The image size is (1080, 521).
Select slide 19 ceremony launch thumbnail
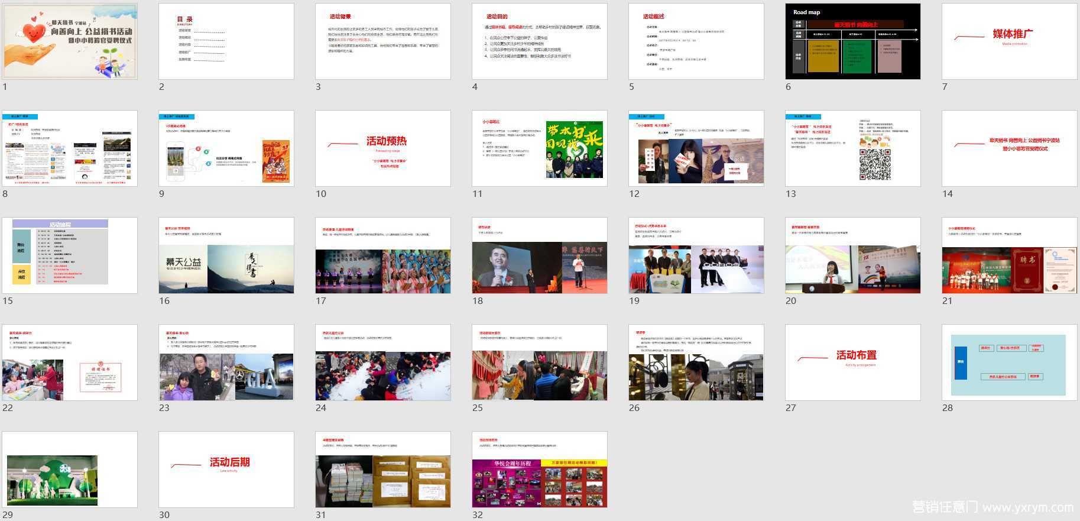coord(696,255)
